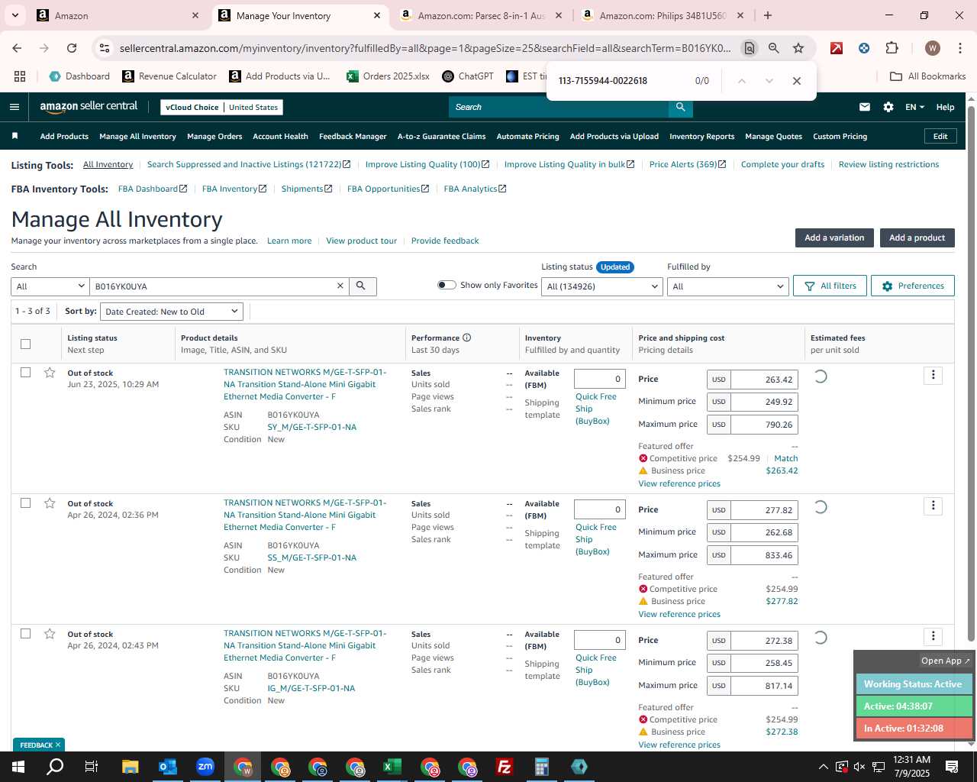Click Add a product button
Screen dimensions: 977x782
(917, 238)
